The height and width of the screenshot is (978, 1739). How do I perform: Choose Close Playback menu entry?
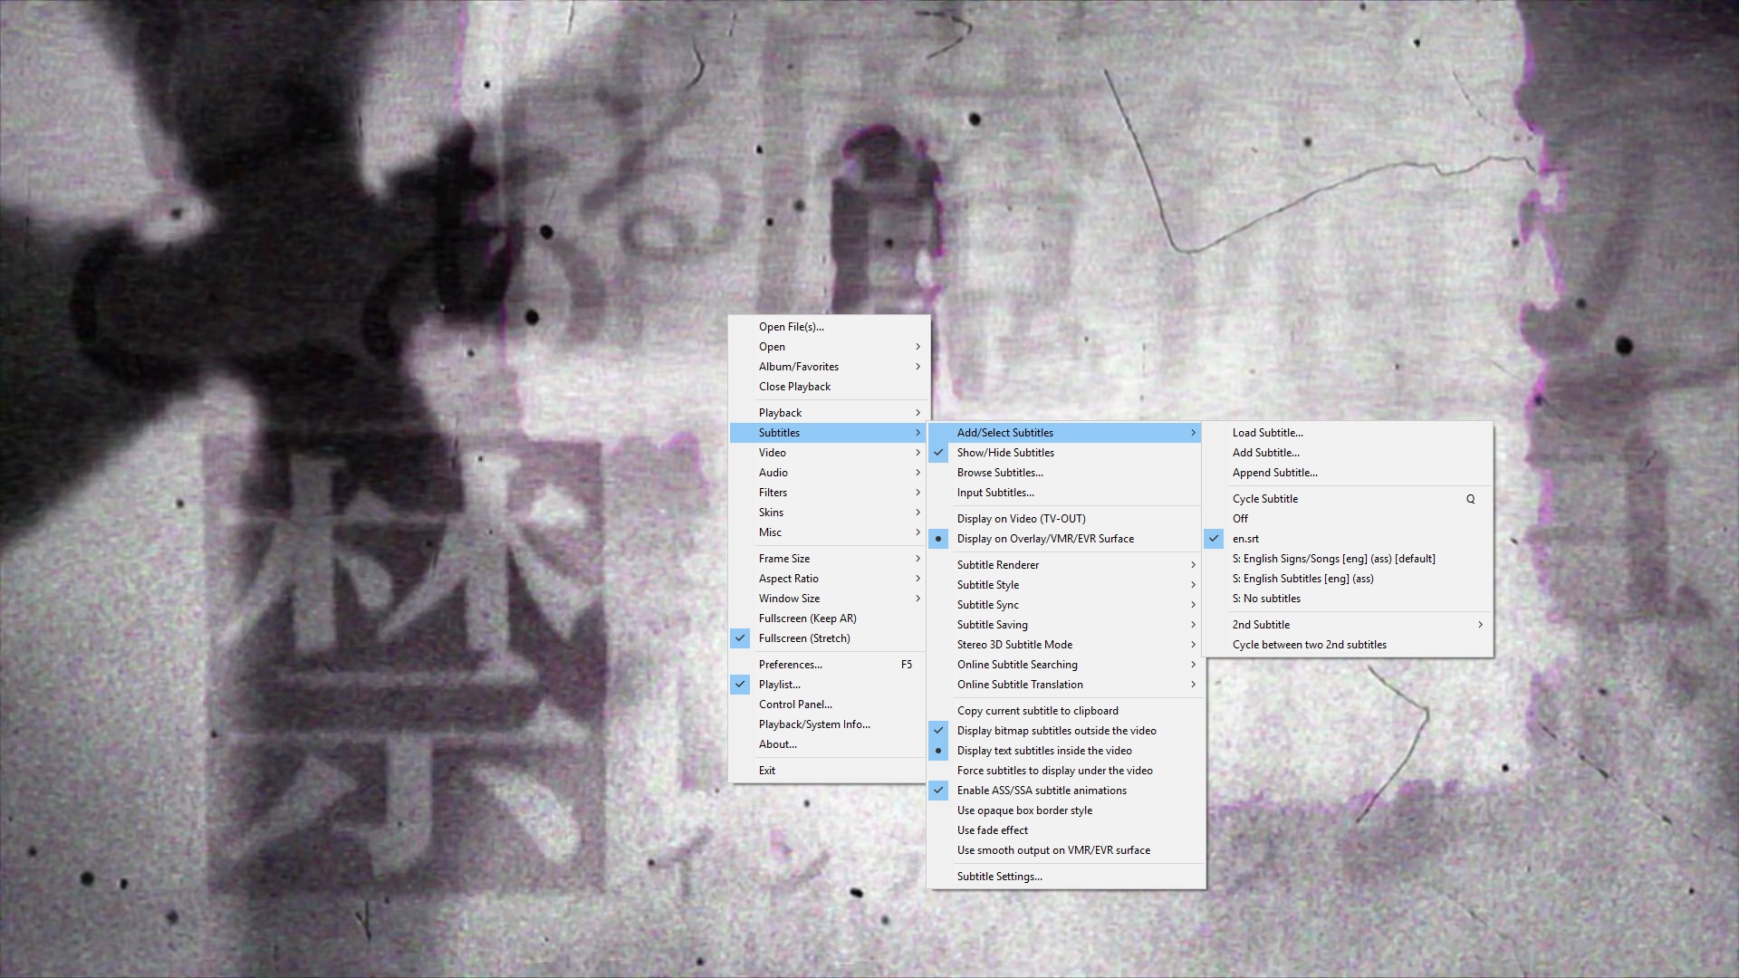click(x=794, y=387)
